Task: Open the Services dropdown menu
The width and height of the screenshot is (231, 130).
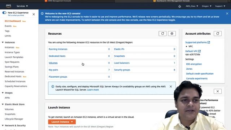Action: [22, 6]
